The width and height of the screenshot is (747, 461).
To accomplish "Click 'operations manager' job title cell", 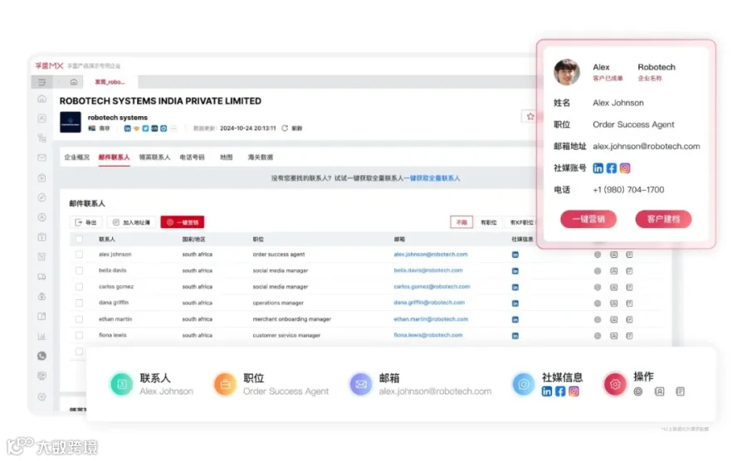I will click(278, 303).
